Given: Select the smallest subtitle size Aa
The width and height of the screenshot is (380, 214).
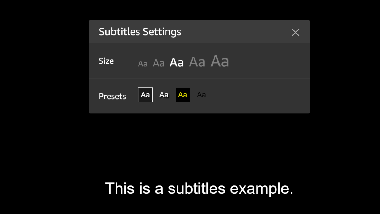Looking at the screenshot, I should click(143, 64).
